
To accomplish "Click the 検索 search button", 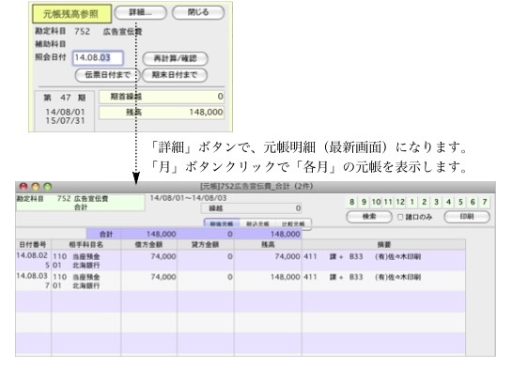I will (x=369, y=217).
